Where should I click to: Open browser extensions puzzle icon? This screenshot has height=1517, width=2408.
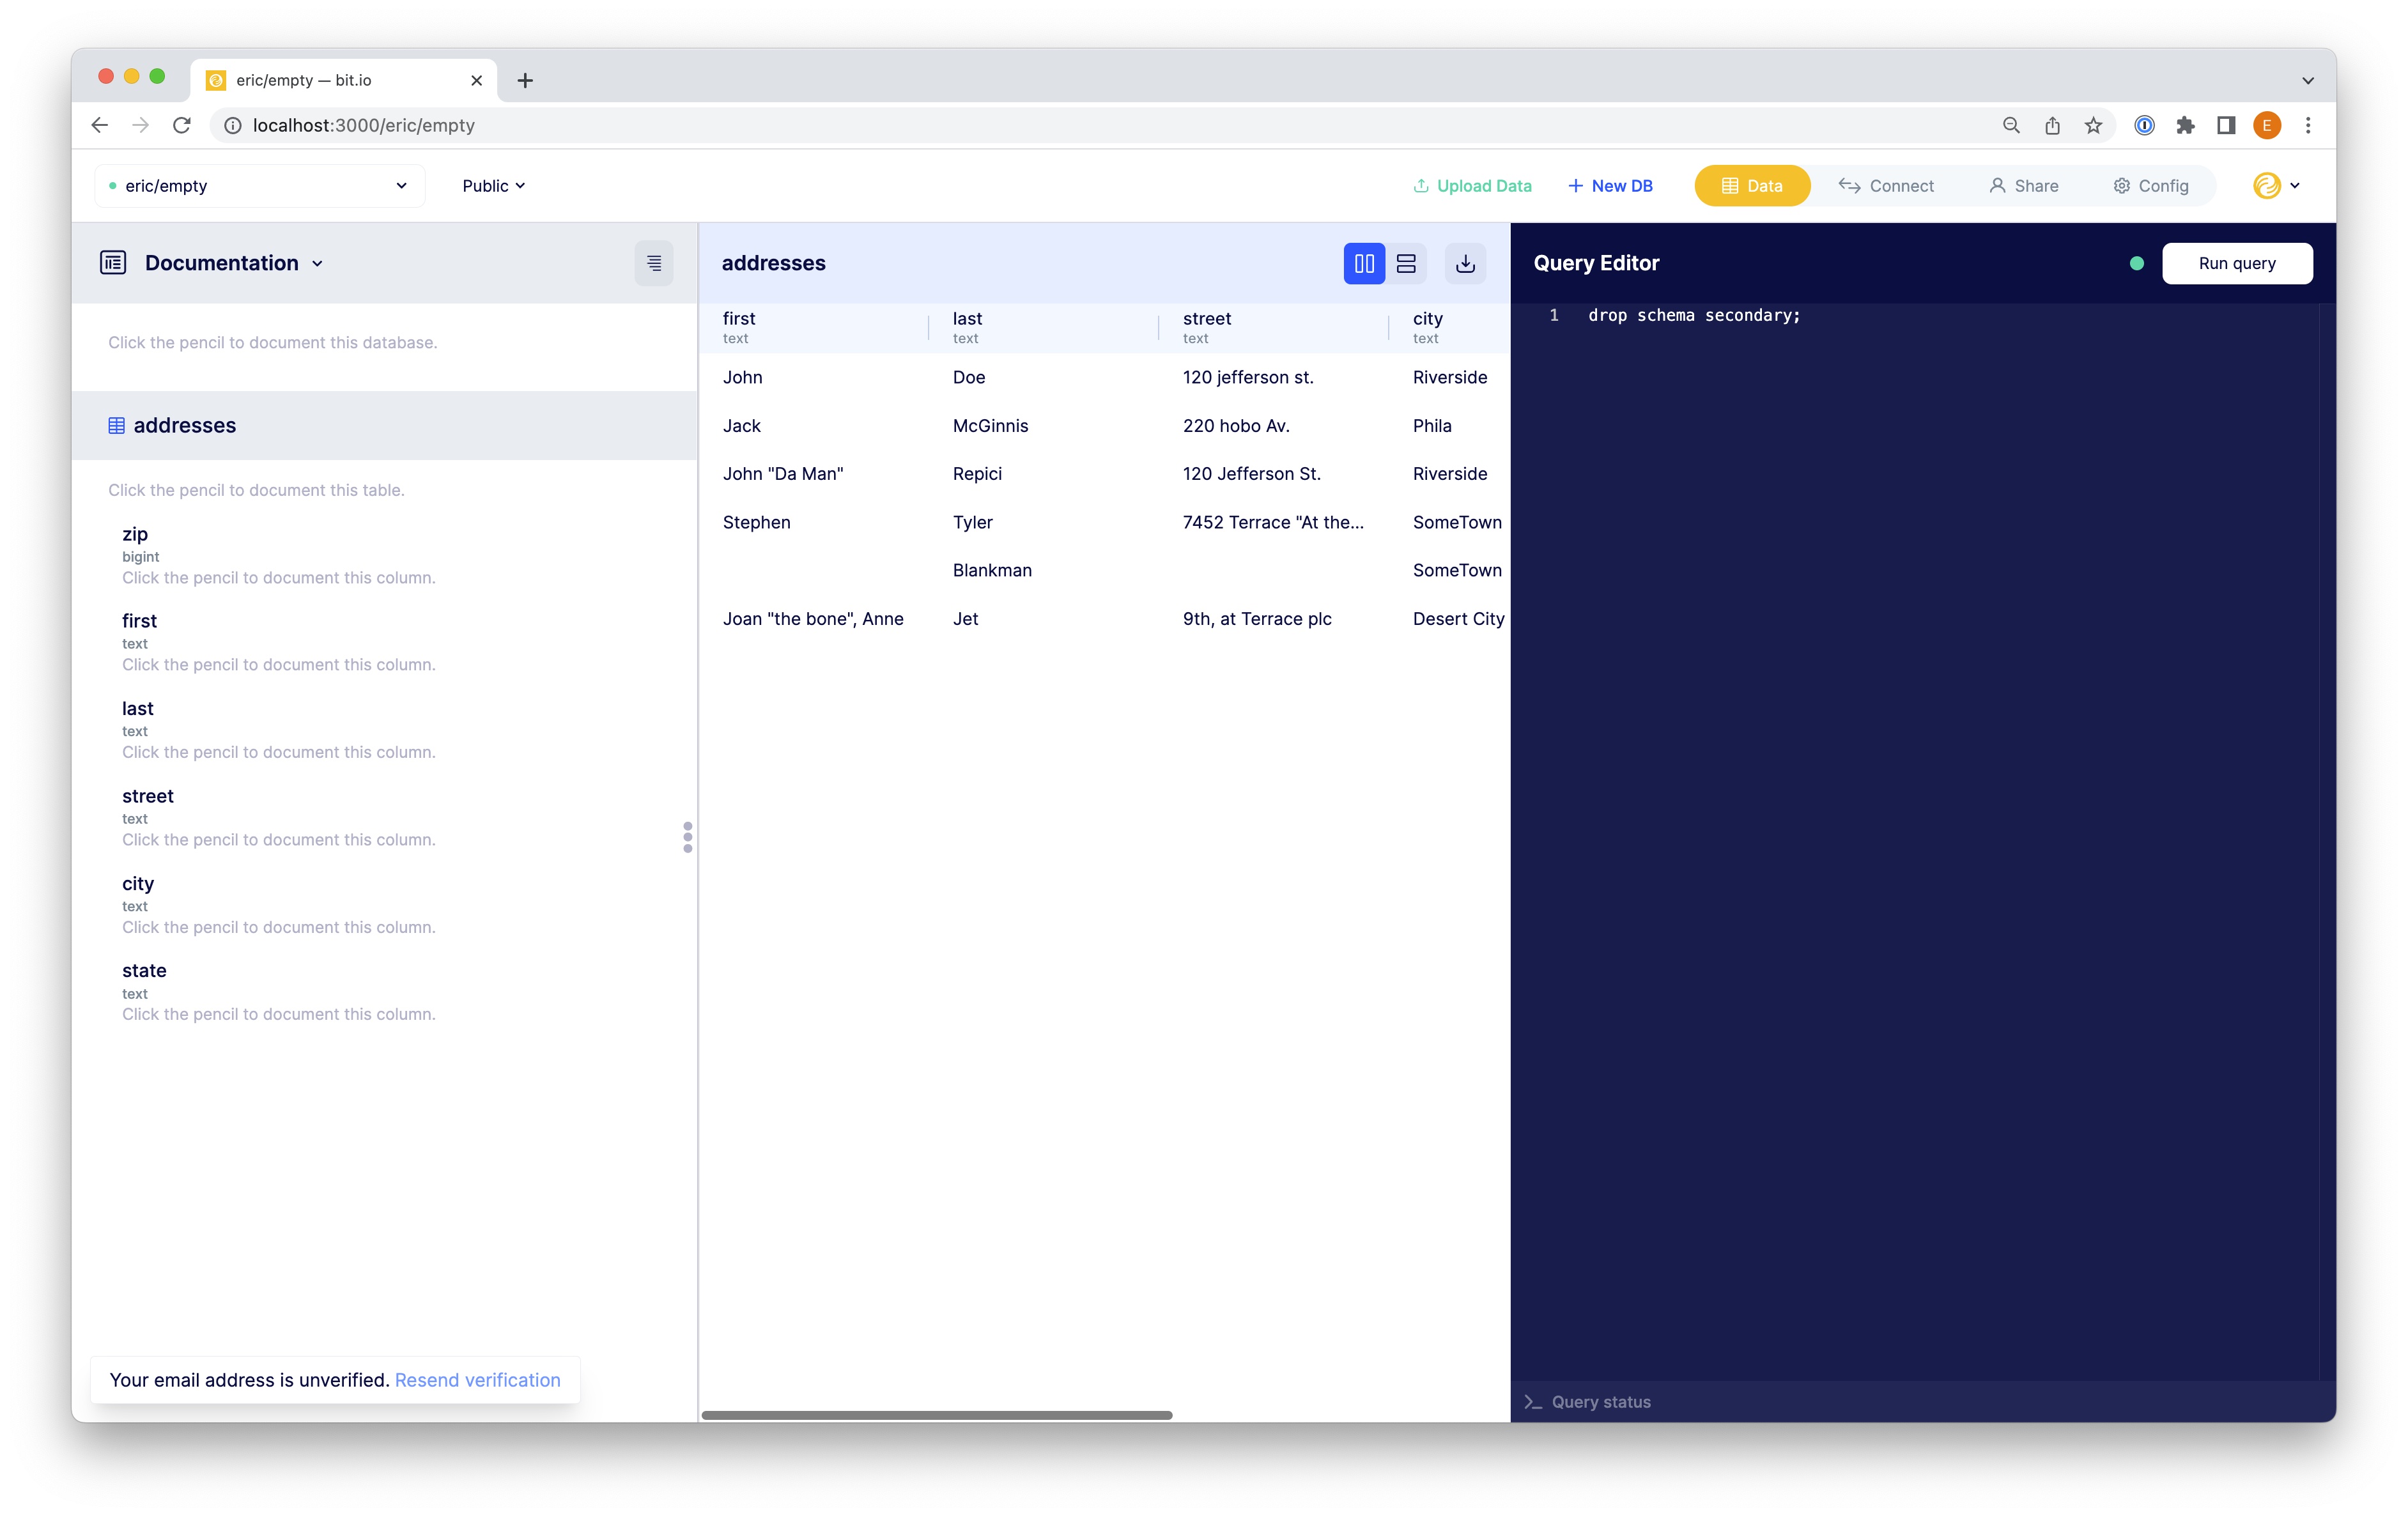tap(2185, 125)
